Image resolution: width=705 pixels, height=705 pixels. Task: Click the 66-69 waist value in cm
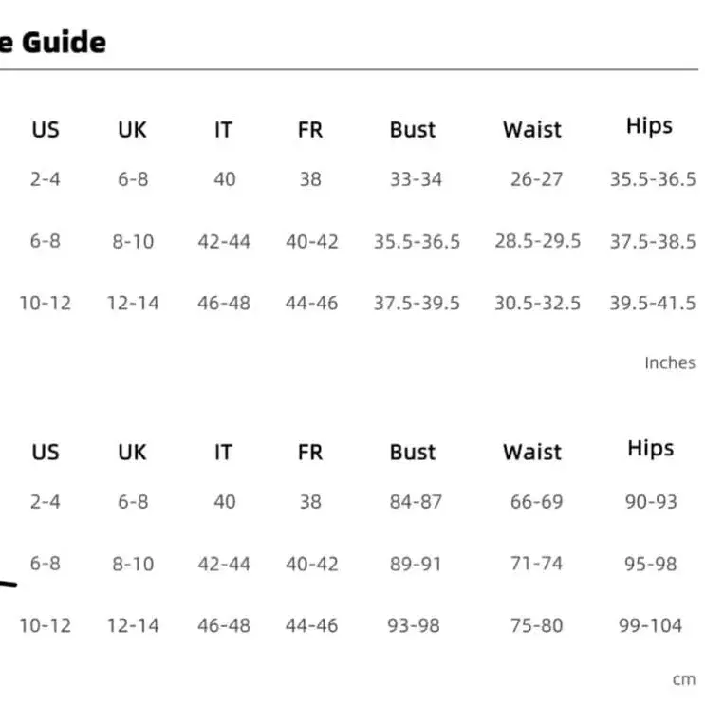click(536, 501)
